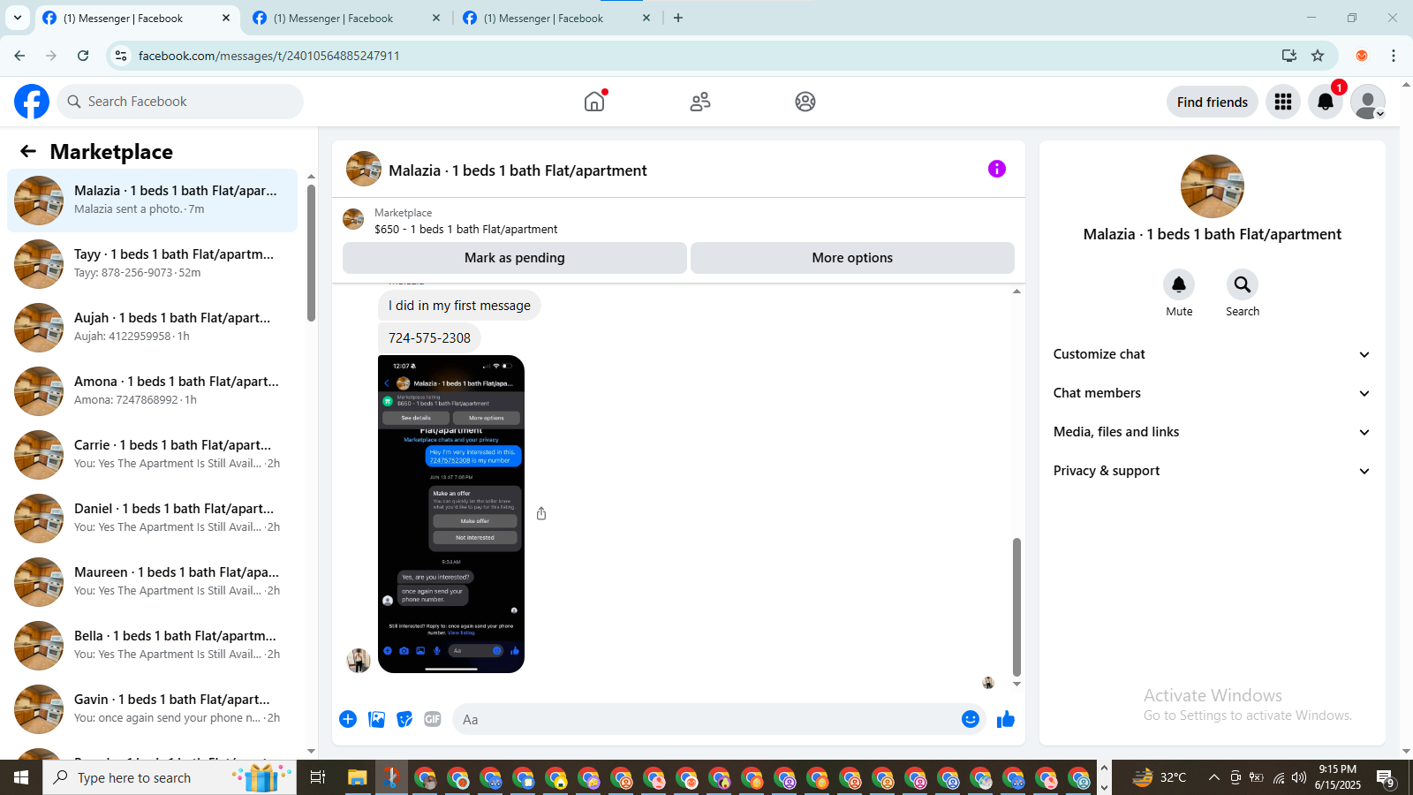This screenshot has width=1413, height=795.
Task: Close the first Messenger tab
Action: click(x=226, y=18)
